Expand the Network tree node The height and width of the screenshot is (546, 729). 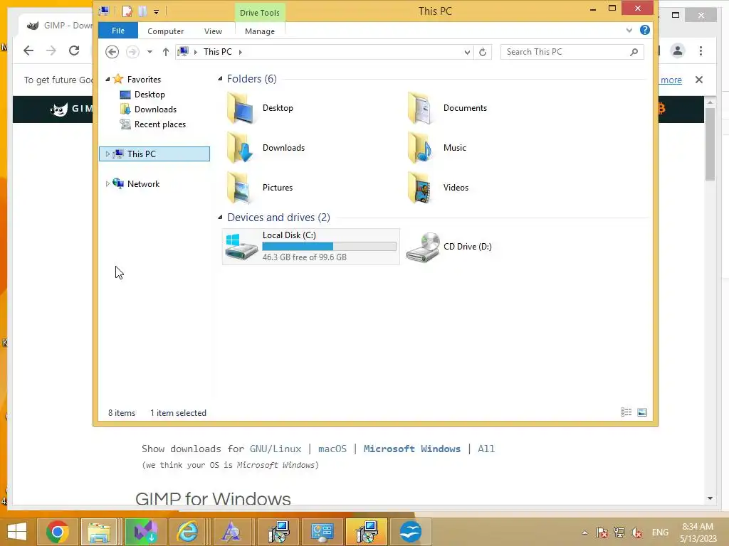(x=108, y=184)
